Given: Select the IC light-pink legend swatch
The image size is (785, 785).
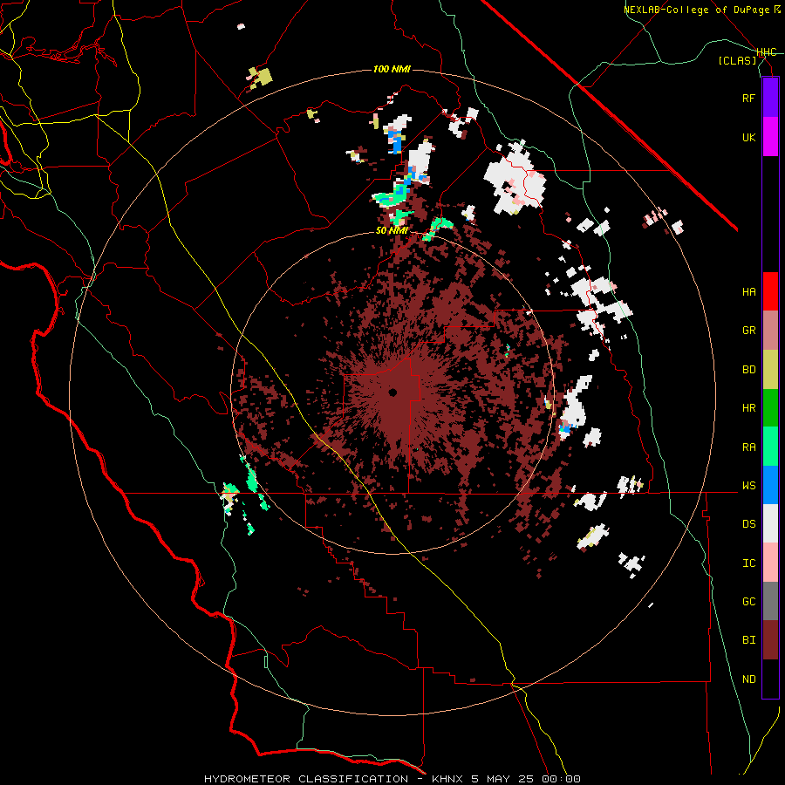Looking at the screenshot, I should pyautogui.click(x=770, y=563).
